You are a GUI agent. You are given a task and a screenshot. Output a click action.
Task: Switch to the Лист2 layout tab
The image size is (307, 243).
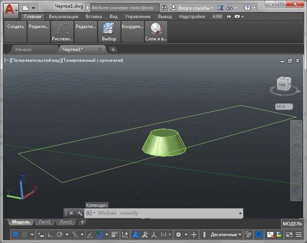[65, 222]
